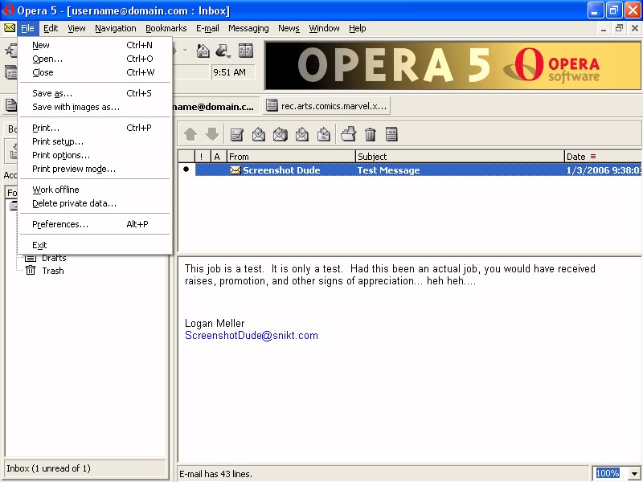Click the inner window restore button
Viewport: 643px width, 482px height.
(x=619, y=28)
